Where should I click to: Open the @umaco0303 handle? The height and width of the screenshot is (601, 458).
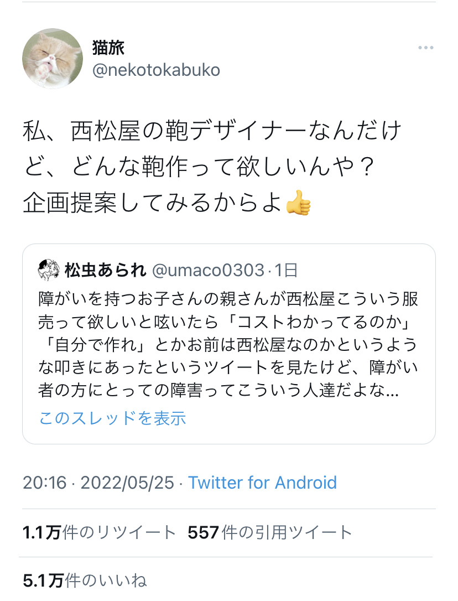[207, 270]
